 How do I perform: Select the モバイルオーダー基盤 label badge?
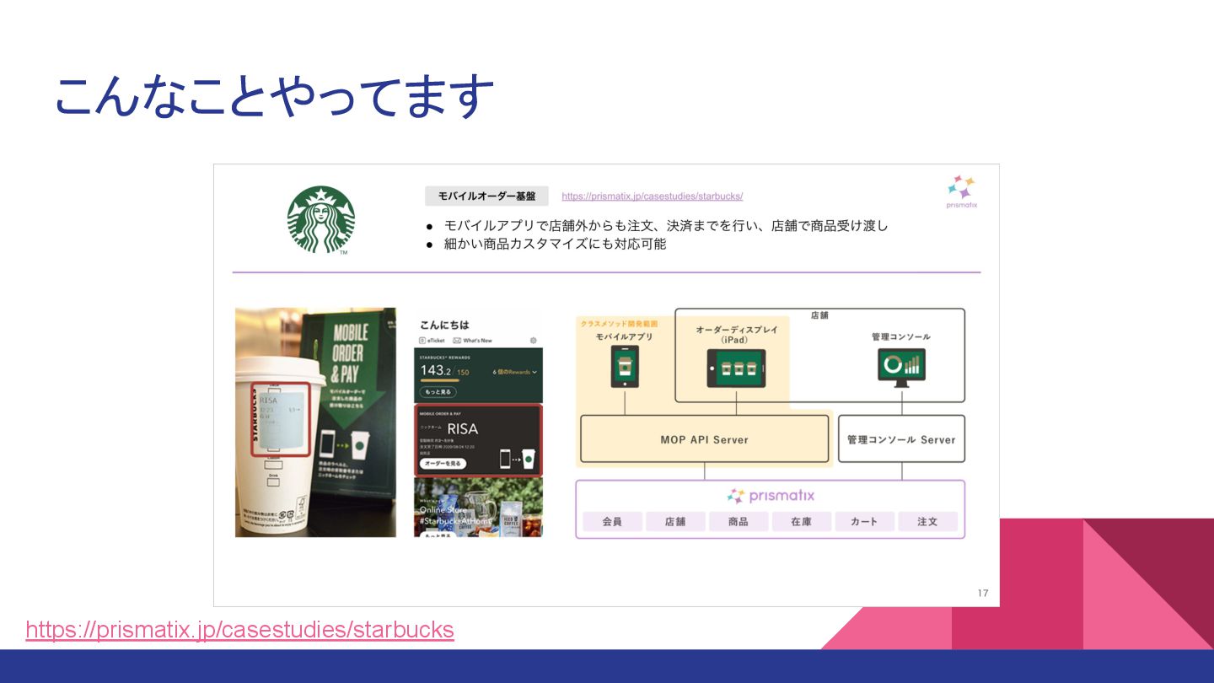pos(486,196)
